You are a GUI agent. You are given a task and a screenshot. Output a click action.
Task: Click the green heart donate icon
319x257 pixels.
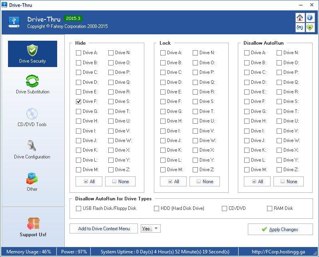tap(310, 28)
